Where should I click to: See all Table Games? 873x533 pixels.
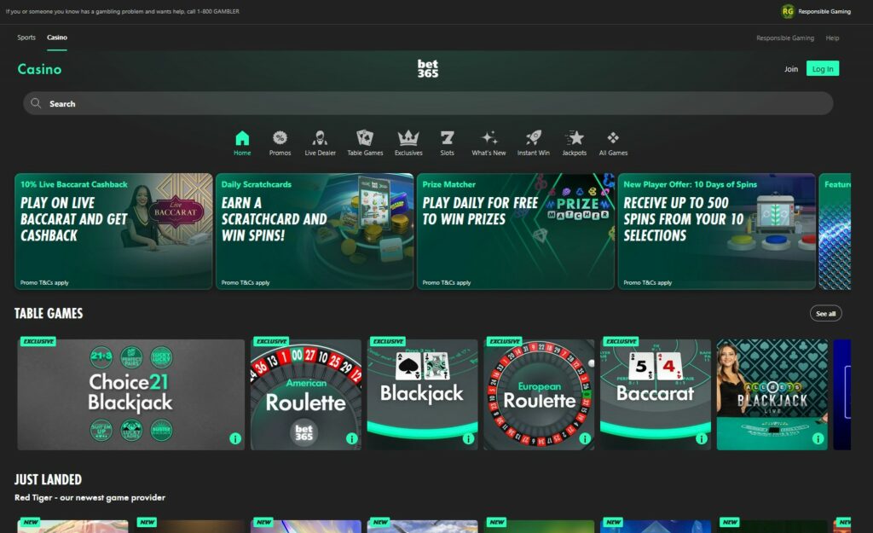click(825, 314)
